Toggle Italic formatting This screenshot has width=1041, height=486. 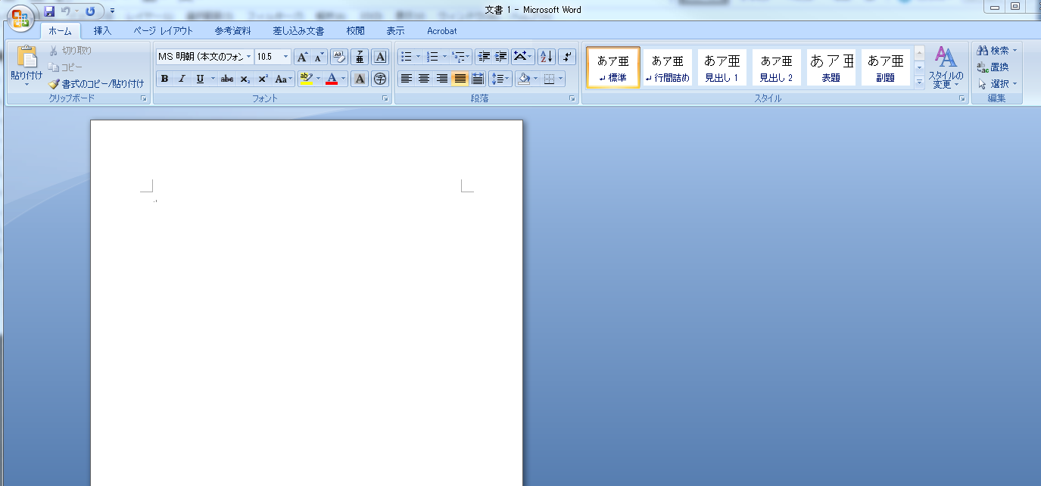pos(181,78)
